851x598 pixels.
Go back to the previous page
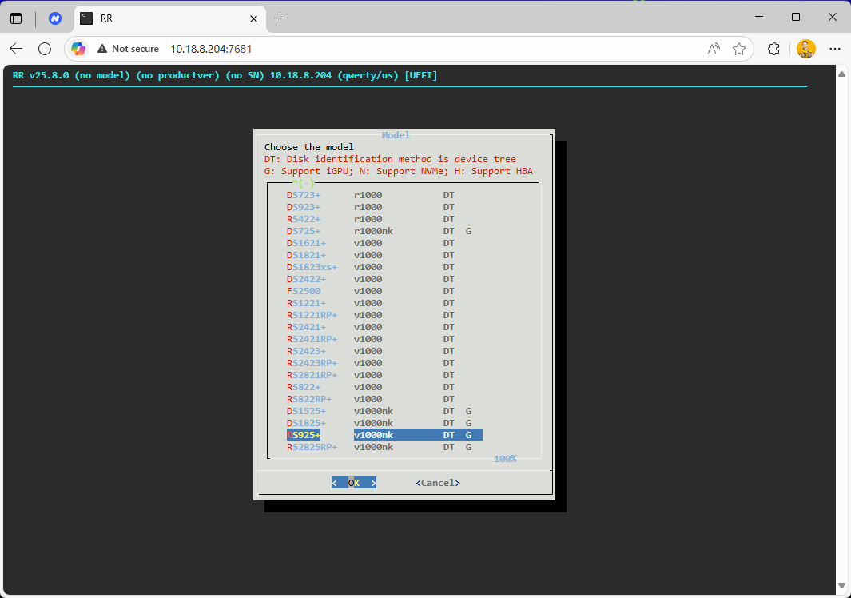tap(16, 49)
